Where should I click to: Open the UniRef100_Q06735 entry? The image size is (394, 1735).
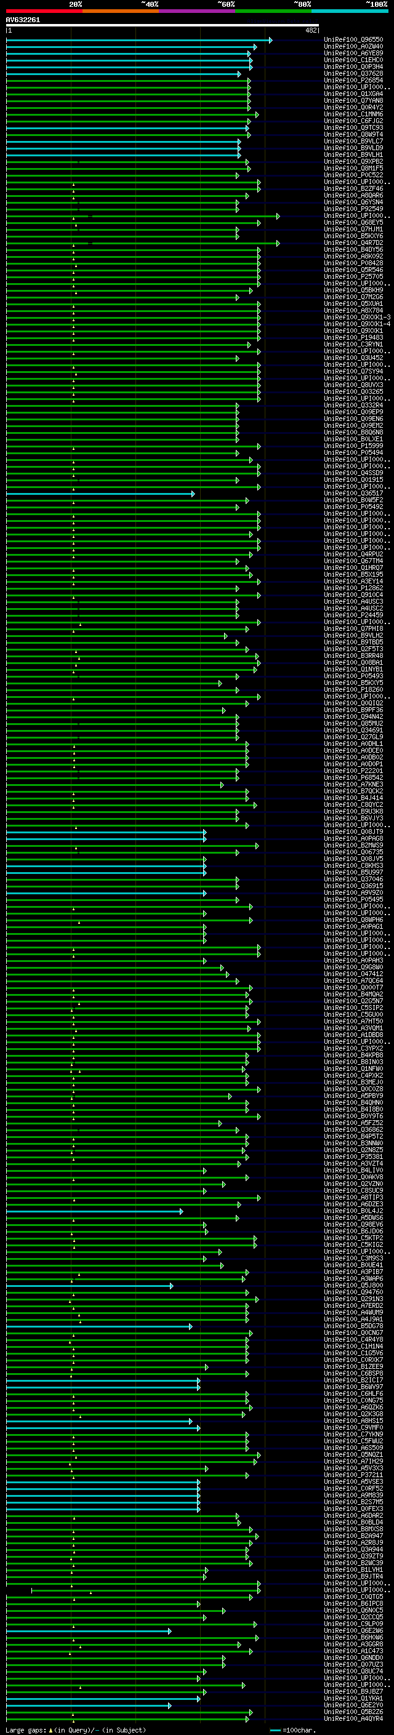[x=353, y=852]
